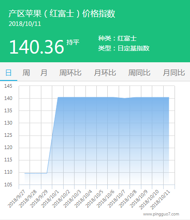190x220 pixels.
Task: Click the 2018/9/27 axis label
Action: click(x=16, y=199)
